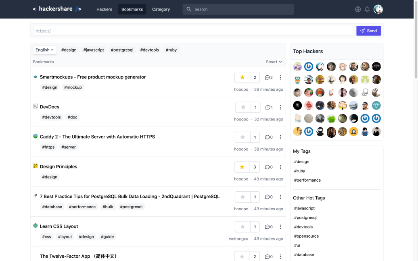The image size is (418, 261).
Task: Click the Smartmockups favicon
Action: [x=35, y=77]
